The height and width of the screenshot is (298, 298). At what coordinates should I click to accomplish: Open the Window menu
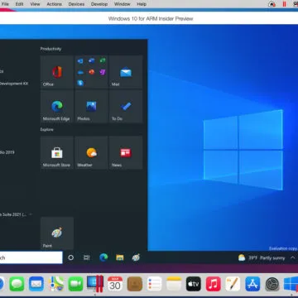click(x=123, y=4)
